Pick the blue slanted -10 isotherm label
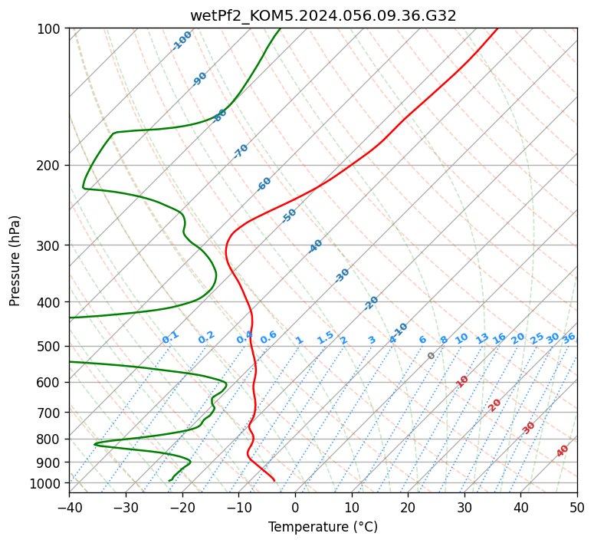The image size is (594, 543). coord(400,330)
